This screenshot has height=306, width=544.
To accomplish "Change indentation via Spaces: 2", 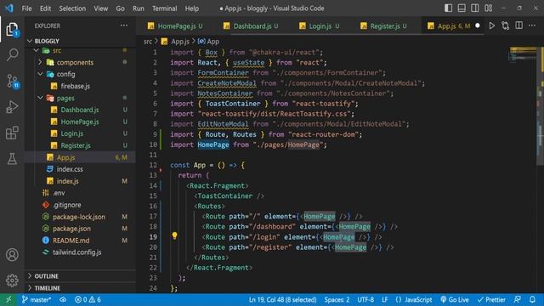I will coord(337,299).
